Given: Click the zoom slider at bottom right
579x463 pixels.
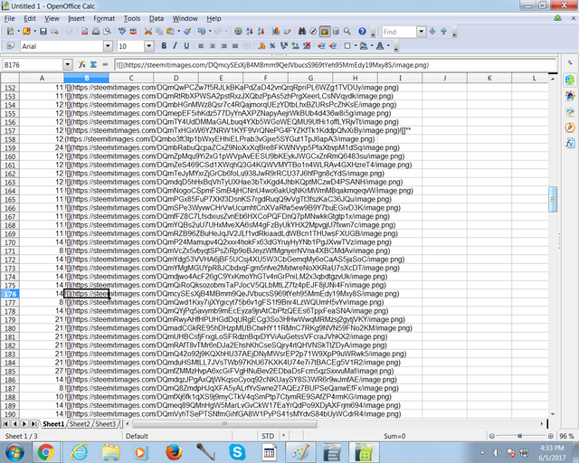Looking at the screenshot, I should tap(519, 436).
